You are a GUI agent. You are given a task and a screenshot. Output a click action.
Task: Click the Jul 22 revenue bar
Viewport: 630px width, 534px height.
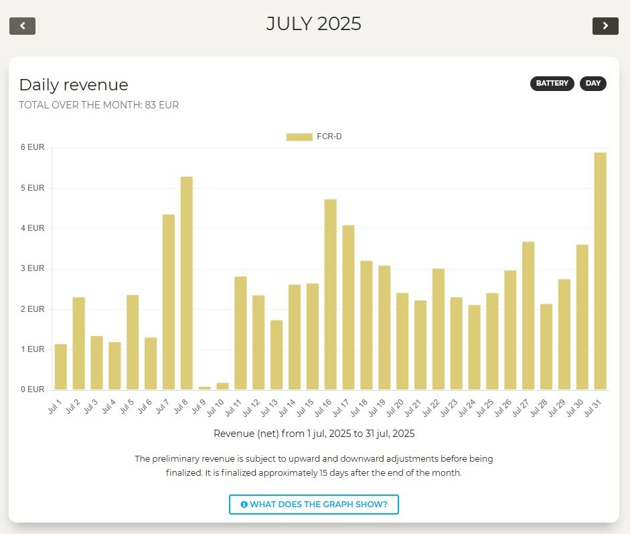(x=439, y=329)
